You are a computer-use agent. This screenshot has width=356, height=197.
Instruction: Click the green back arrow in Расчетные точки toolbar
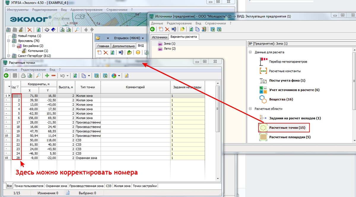tap(6, 76)
